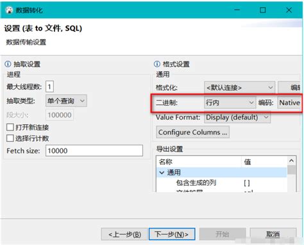Click the 名称 column header
This screenshot has height=245, width=304.
pyautogui.click(x=199, y=162)
